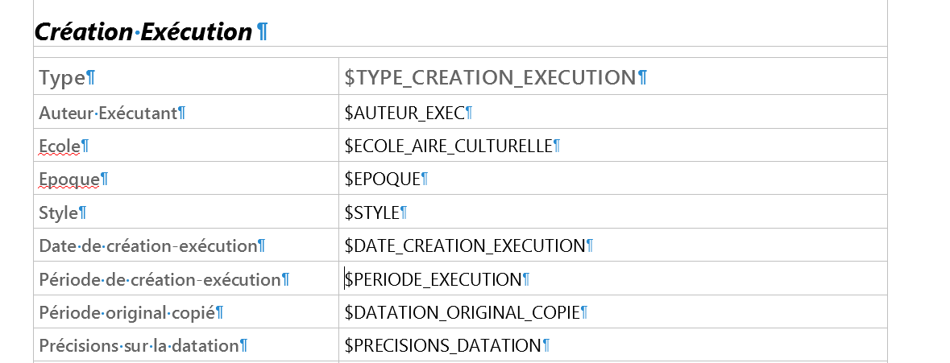Click the Précisions sur la datation label
This screenshot has height=363, width=950.
139,346
